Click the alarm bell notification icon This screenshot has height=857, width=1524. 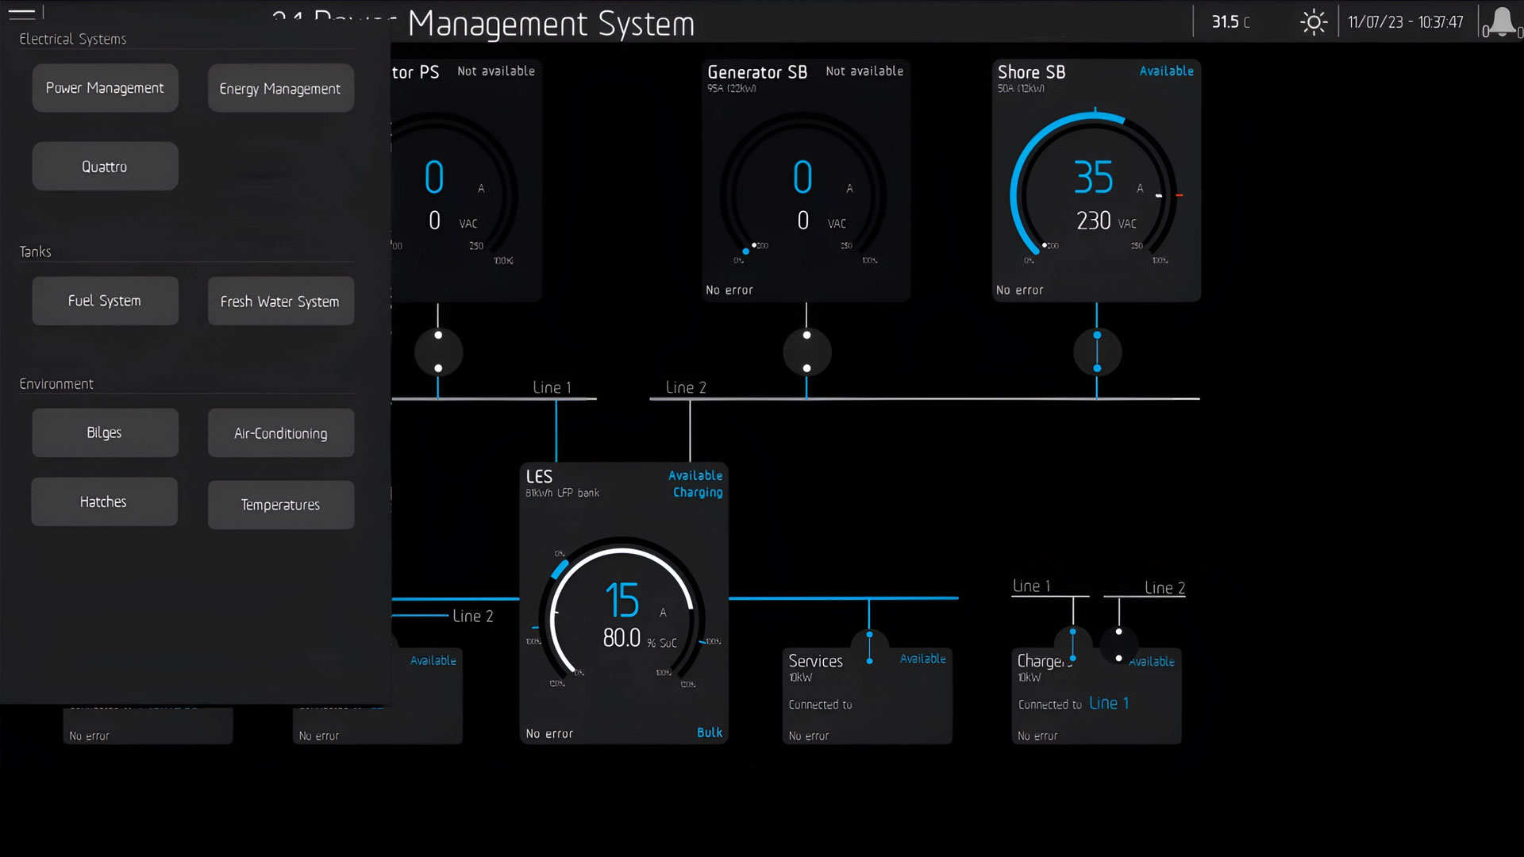point(1501,22)
